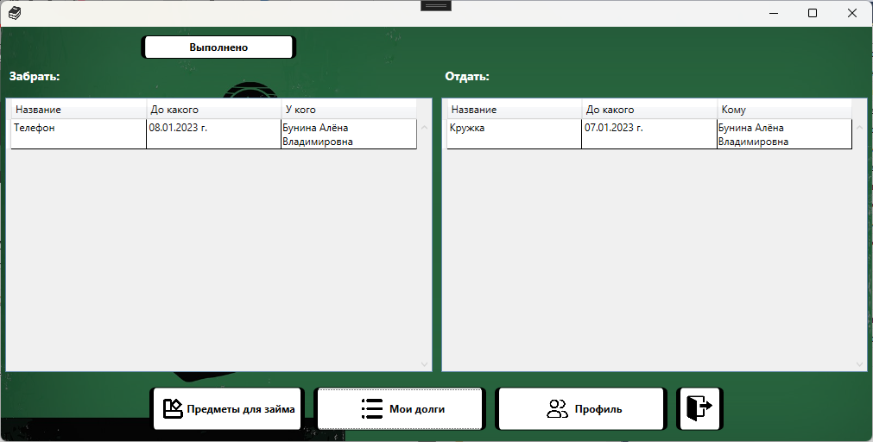Click Бунина Алёна Владимировна in Отдать table
Image resolution: width=873 pixels, height=442 pixels.
pyautogui.click(x=784, y=134)
